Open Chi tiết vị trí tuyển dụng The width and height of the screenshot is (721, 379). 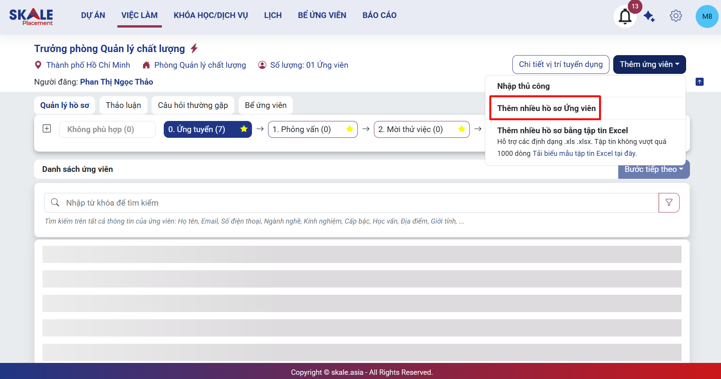[560, 64]
